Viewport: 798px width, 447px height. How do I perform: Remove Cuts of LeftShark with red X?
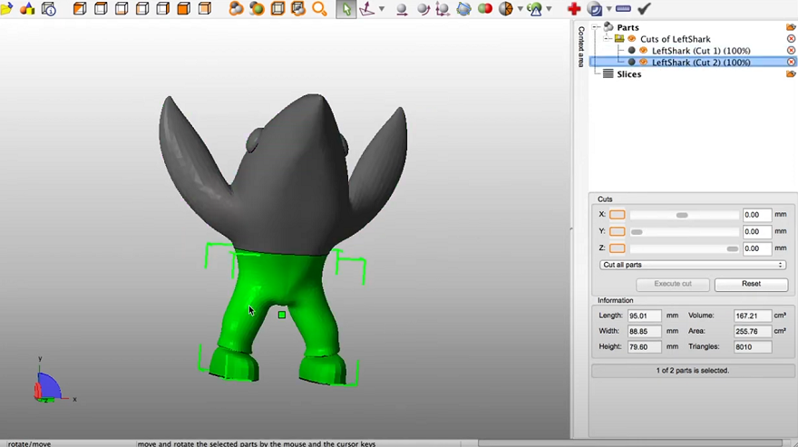(791, 39)
